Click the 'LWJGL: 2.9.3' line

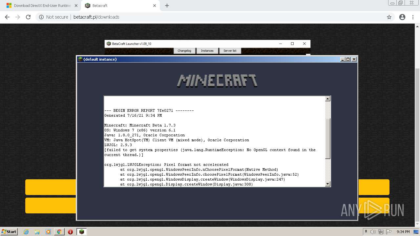pos(118,145)
